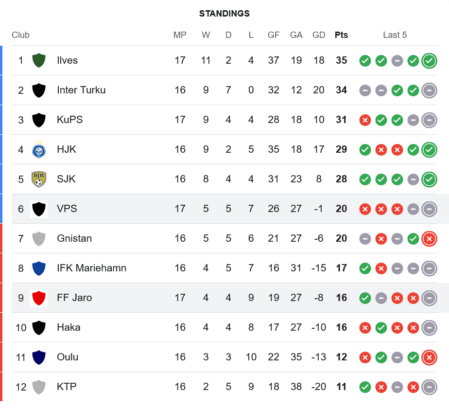Image resolution: width=449 pixels, height=410 pixels.
Task: Click Inter Turku's latest draw icon
Action: point(429,90)
